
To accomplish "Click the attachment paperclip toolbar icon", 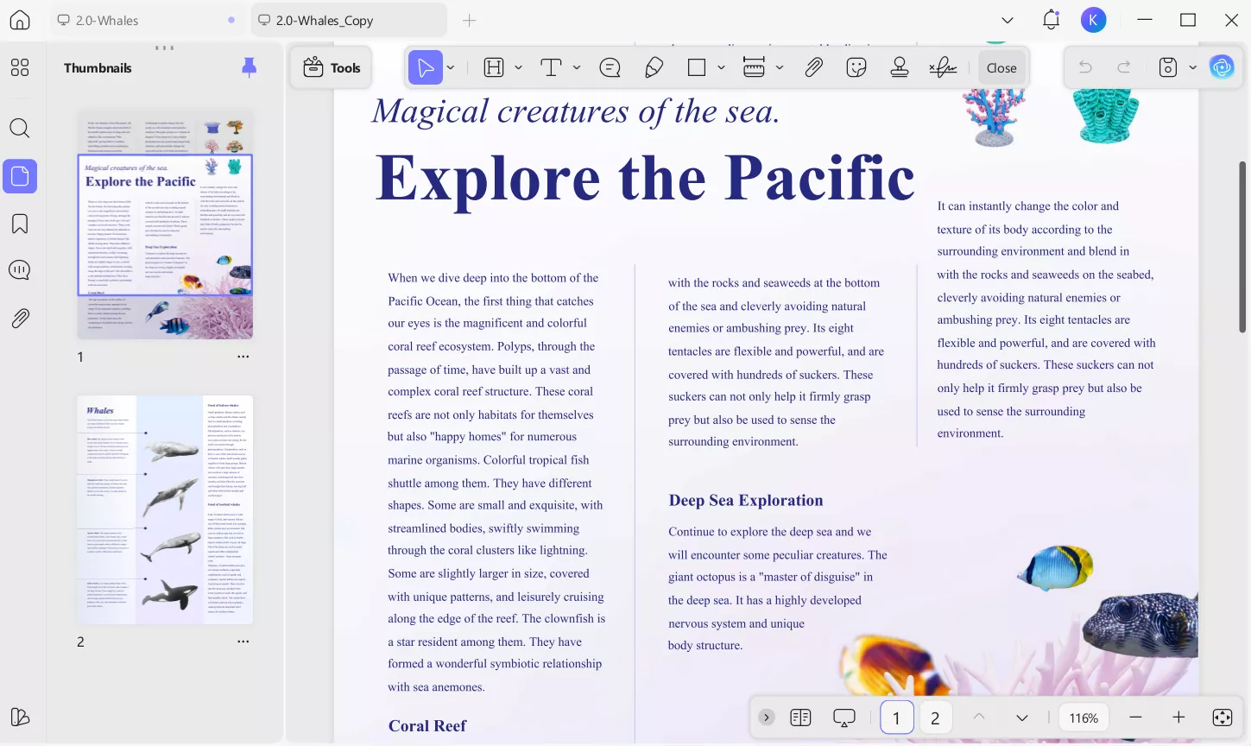I will click(x=813, y=67).
